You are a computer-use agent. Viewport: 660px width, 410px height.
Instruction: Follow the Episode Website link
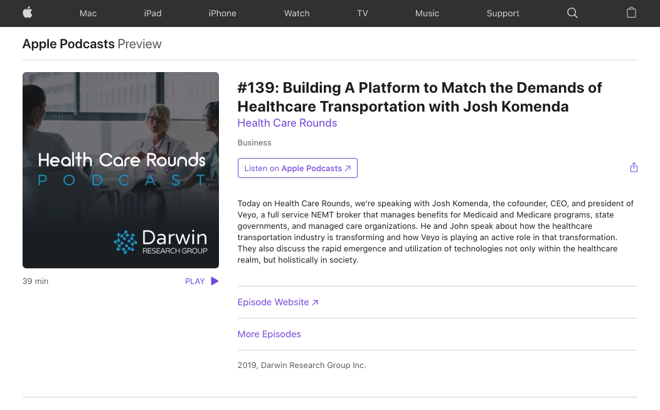tap(278, 302)
